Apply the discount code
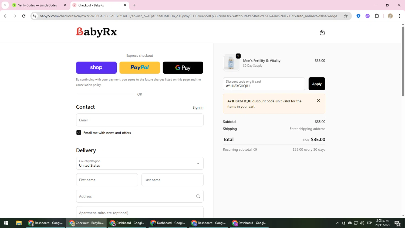 (x=317, y=84)
